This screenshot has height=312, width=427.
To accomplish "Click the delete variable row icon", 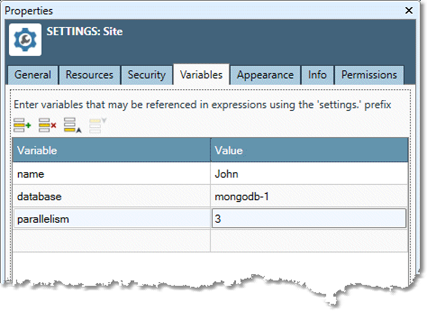I will 47,125.
